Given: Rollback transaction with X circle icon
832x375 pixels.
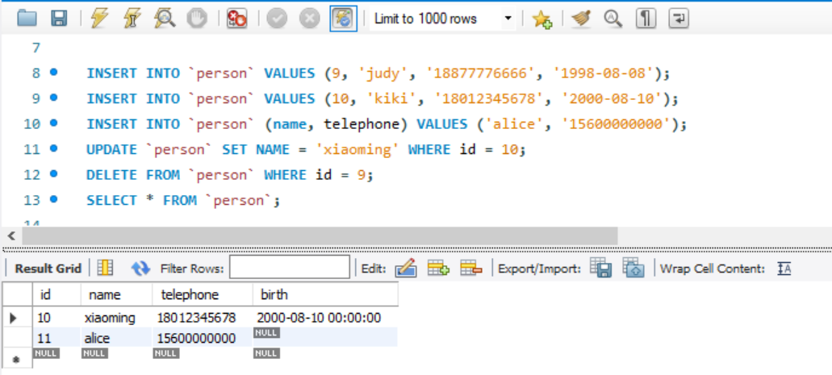Looking at the screenshot, I should (309, 19).
